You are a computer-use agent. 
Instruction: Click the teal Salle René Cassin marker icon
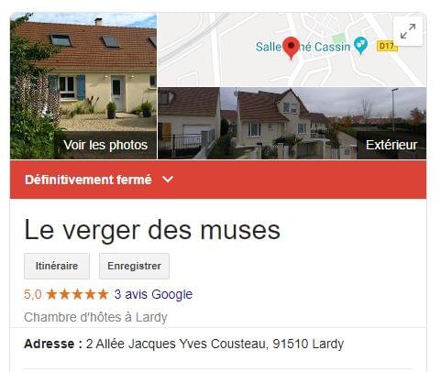click(x=360, y=46)
